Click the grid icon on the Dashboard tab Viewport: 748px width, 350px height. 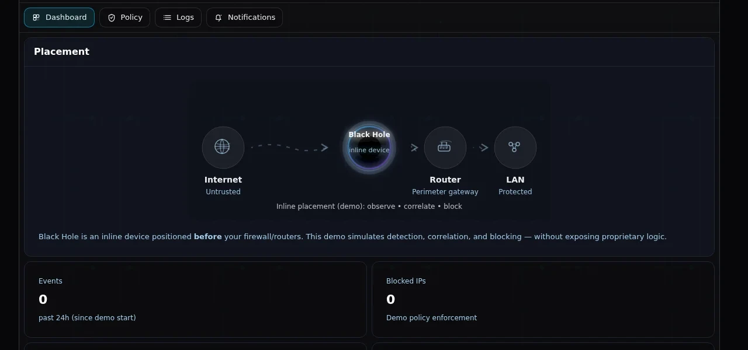[37, 17]
